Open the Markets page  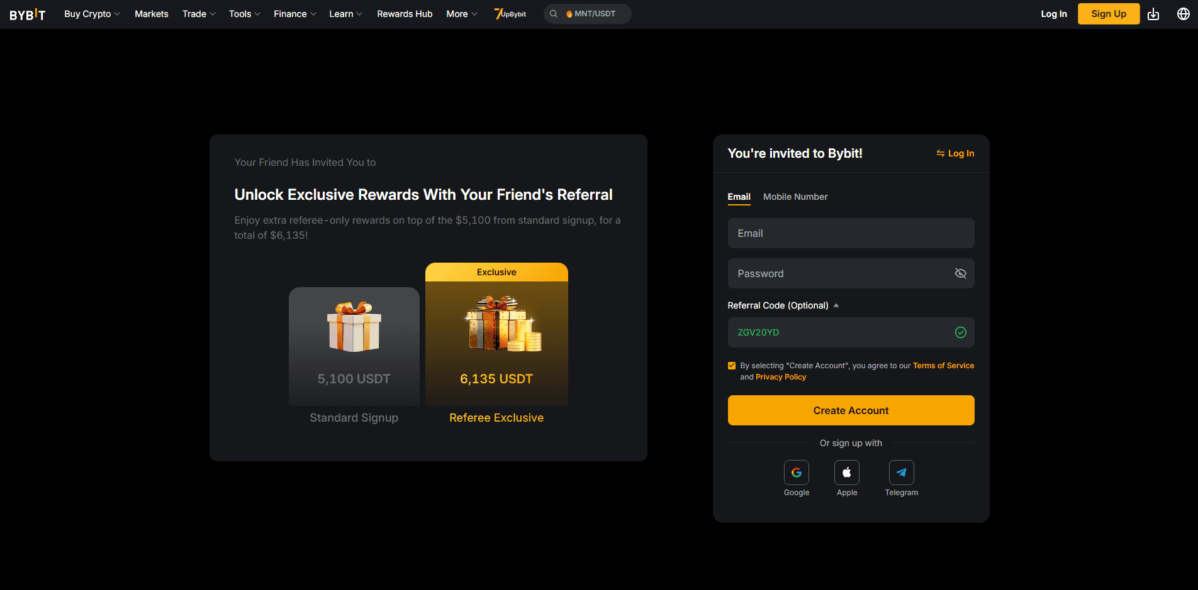(x=152, y=14)
